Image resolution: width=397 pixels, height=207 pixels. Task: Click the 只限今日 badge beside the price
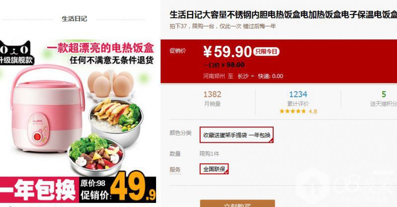(x=266, y=52)
